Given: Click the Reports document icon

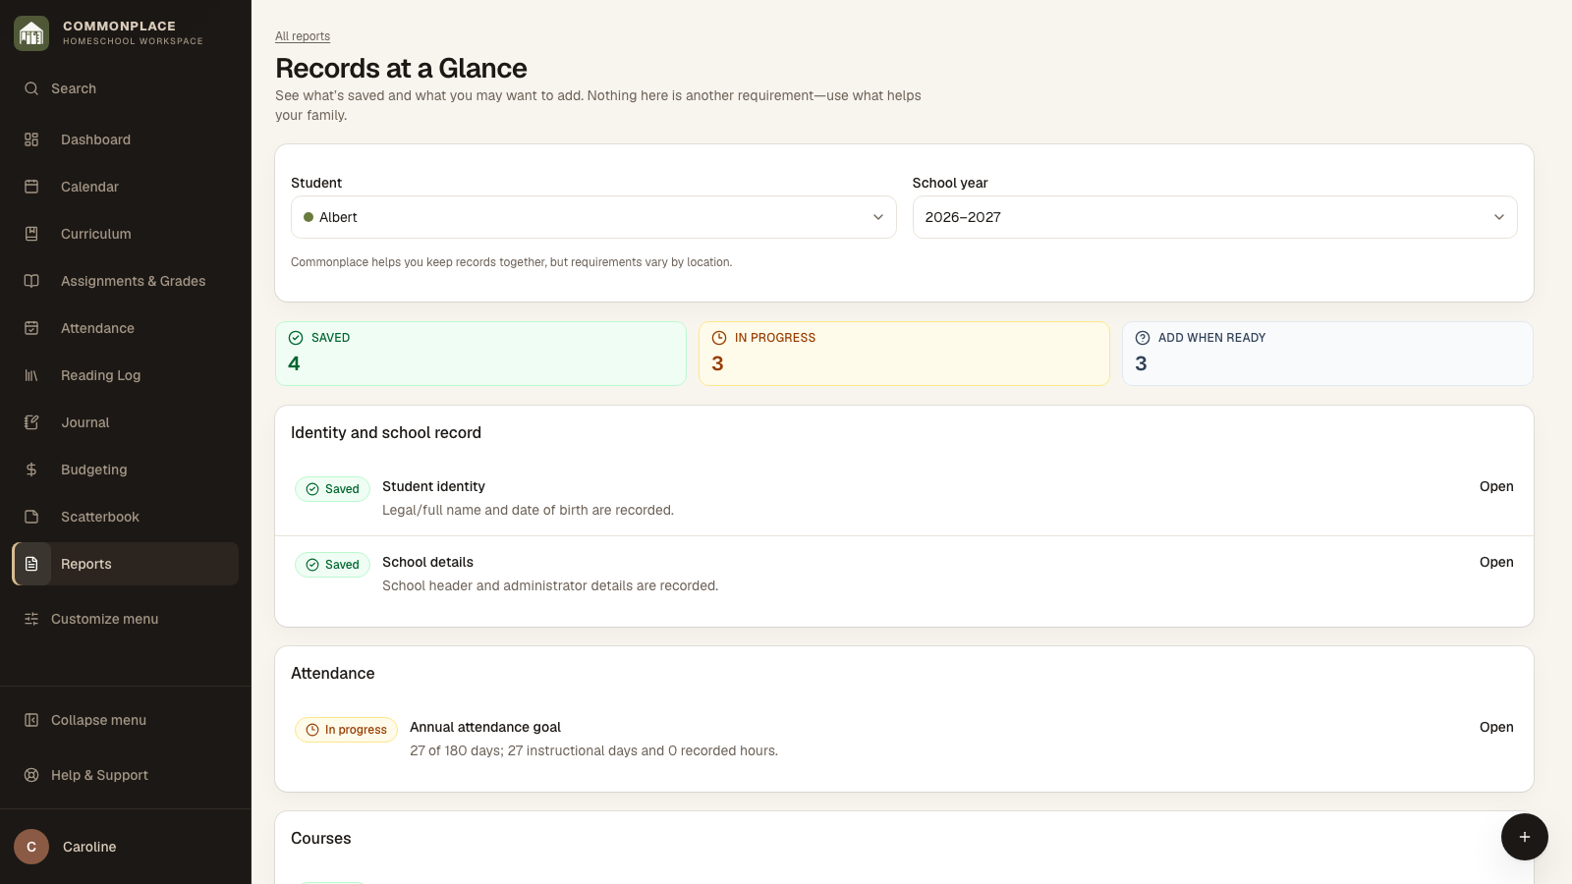Looking at the screenshot, I should 31,564.
